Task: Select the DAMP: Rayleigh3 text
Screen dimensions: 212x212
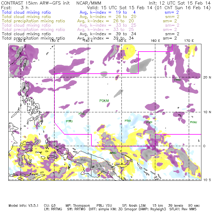Action: [x=152, y=209]
